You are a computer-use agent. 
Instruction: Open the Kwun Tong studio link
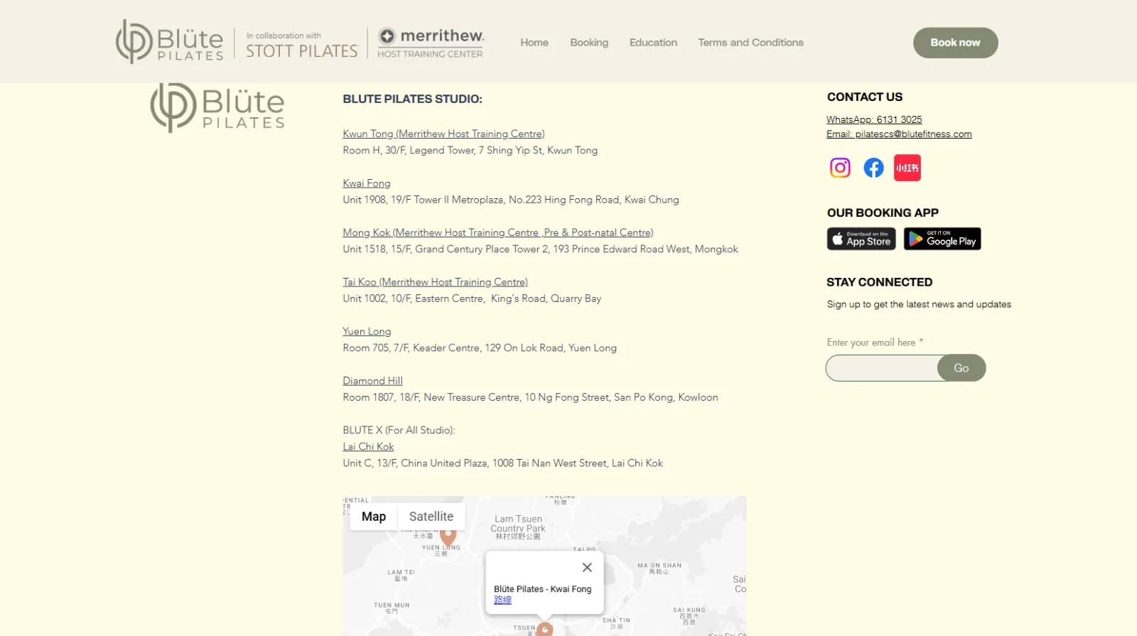pyautogui.click(x=443, y=134)
